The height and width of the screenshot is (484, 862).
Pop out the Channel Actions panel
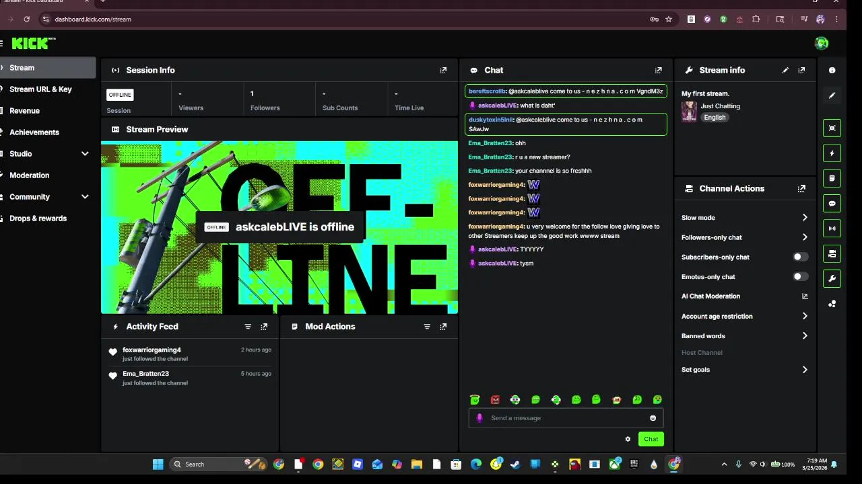point(801,189)
